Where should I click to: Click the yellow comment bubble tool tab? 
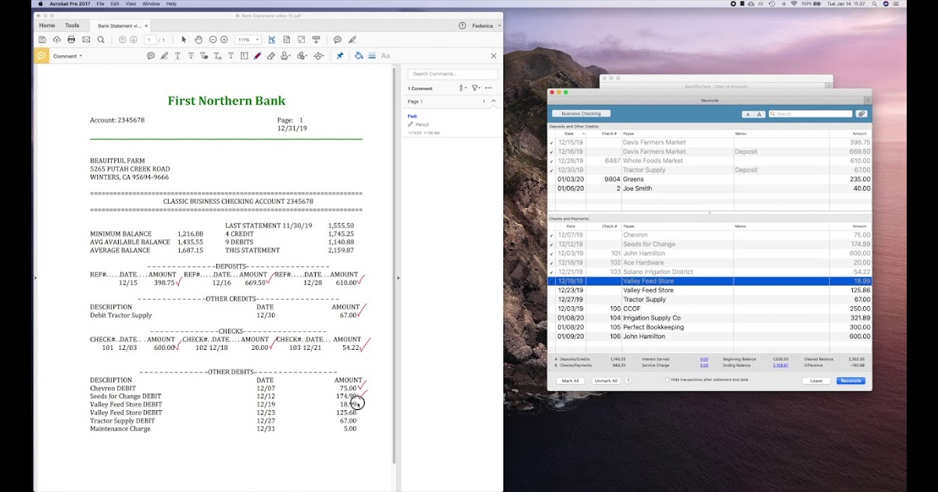point(41,56)
